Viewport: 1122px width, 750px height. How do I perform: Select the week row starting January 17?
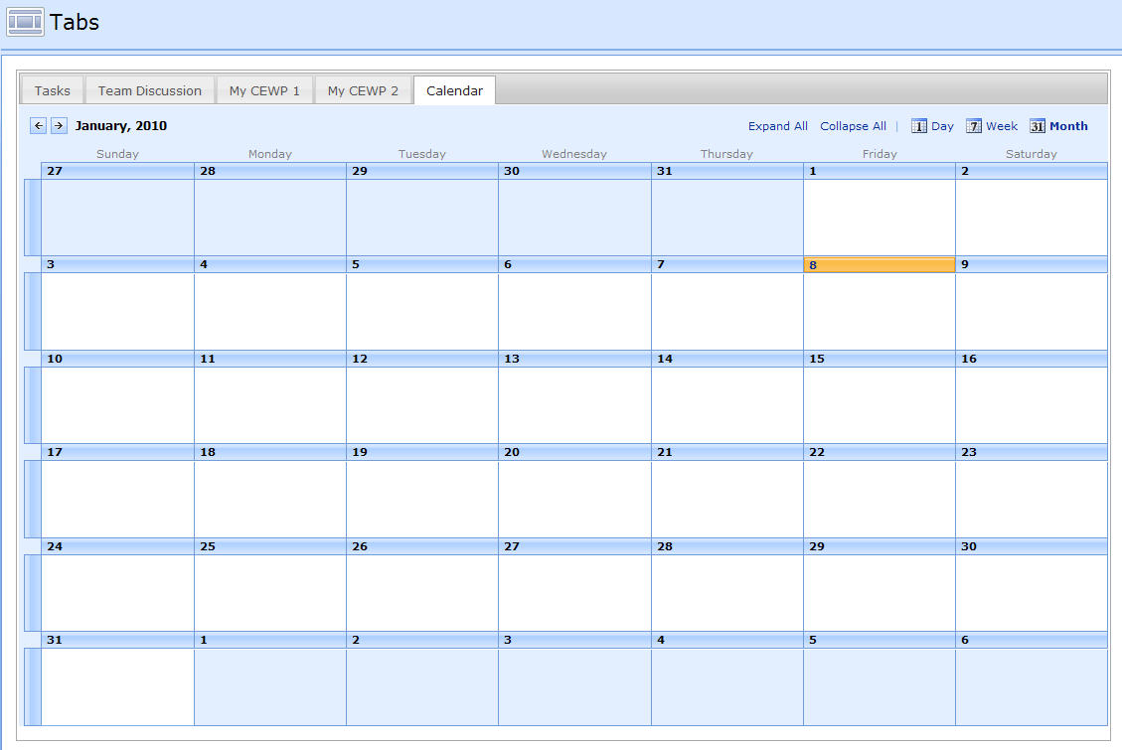[x=33, y=499]
